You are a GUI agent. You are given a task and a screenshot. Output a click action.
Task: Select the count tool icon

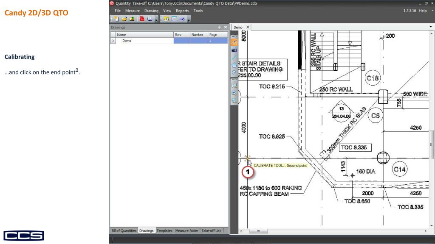[x=234, y=50]
